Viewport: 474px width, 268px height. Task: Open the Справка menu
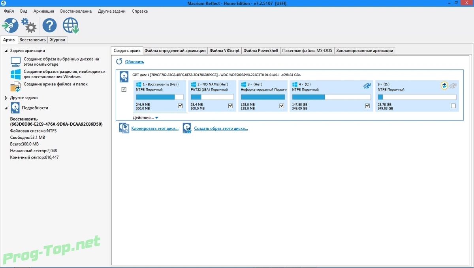[140, 11]
